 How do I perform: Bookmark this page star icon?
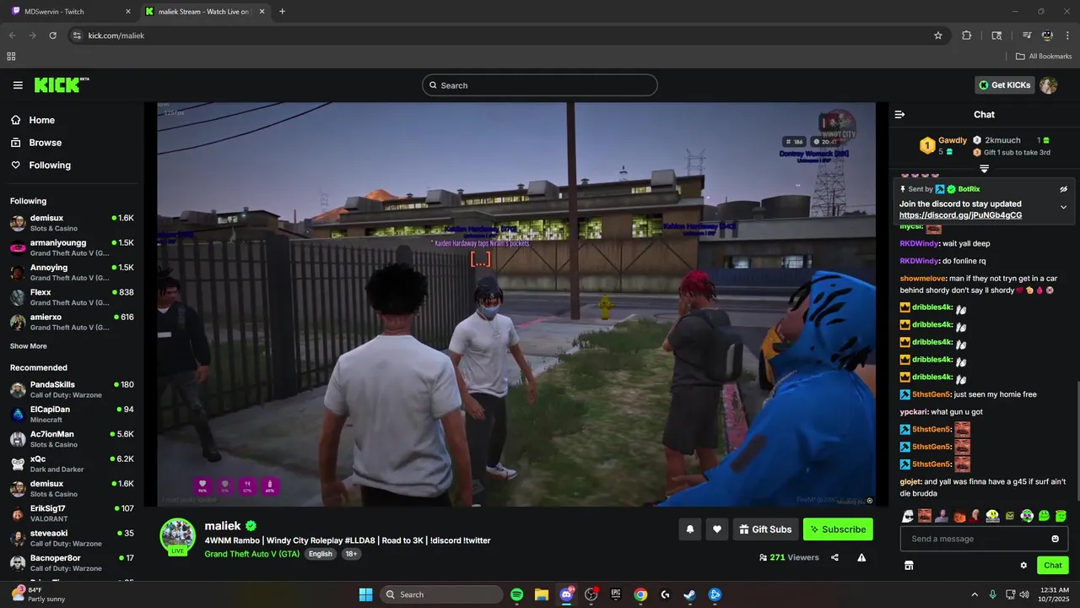pos(937,35)
